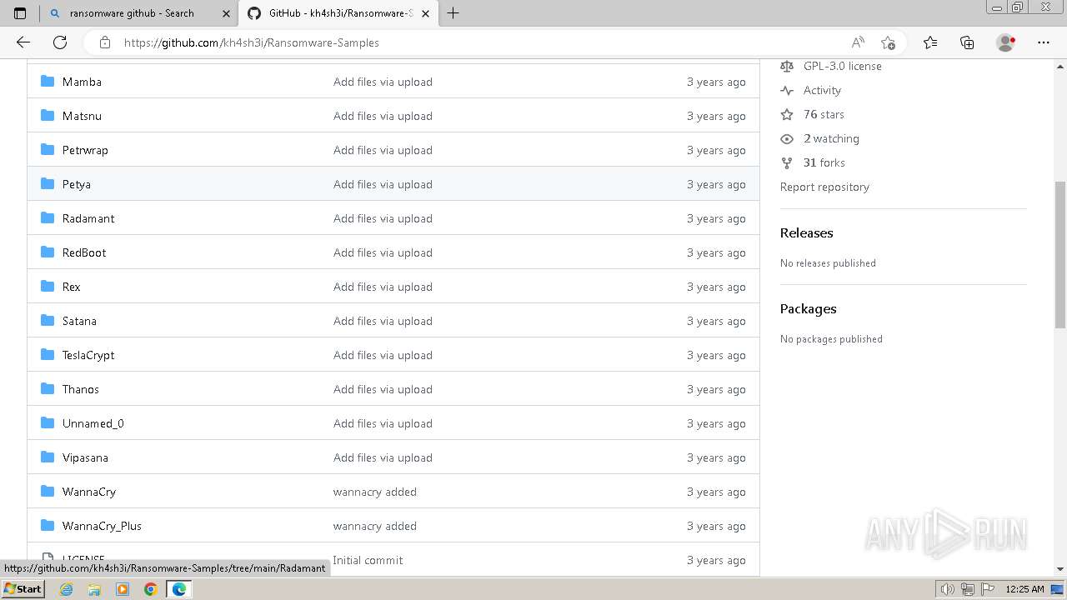The width and height of the screenshot is (1067, 600).
Task: Open the repository Activity page
Action: tap(822, 90)
